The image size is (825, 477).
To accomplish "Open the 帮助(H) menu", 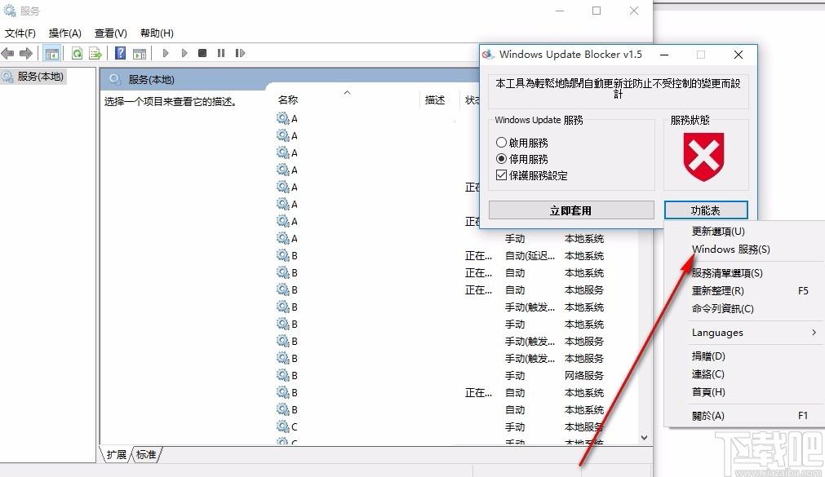I will coord(157,33).
